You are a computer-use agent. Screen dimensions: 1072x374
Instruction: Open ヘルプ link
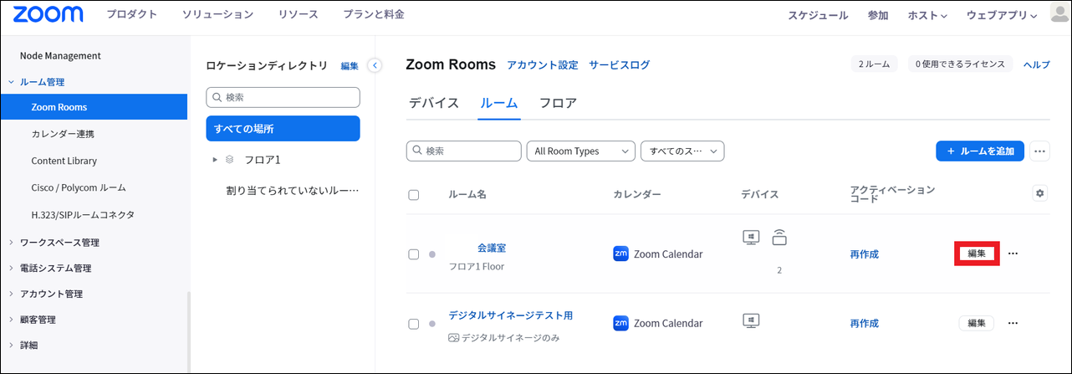[x=1037, y=65]
